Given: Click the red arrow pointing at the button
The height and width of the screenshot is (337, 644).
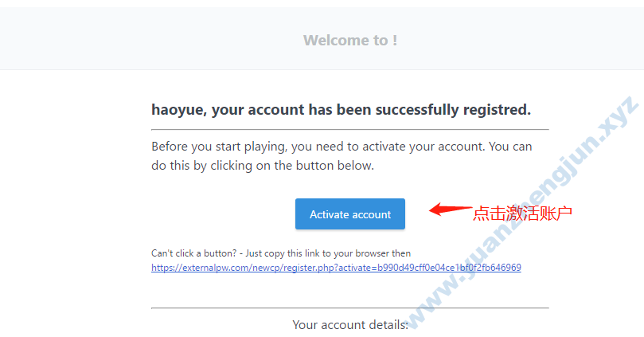Looking at the screenshot, I should click(450, 210).
